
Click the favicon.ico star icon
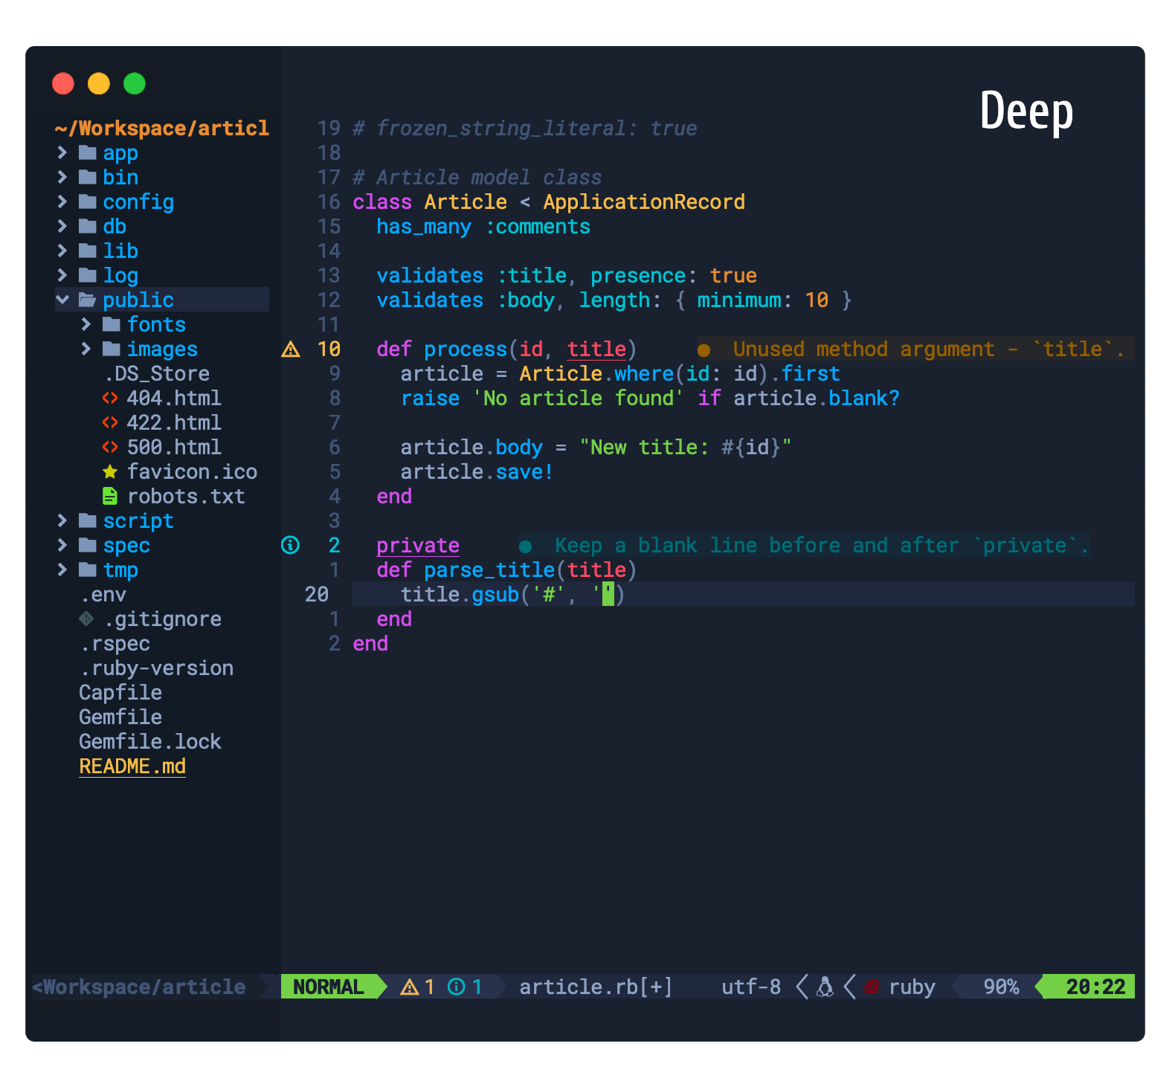pos(110,471)
